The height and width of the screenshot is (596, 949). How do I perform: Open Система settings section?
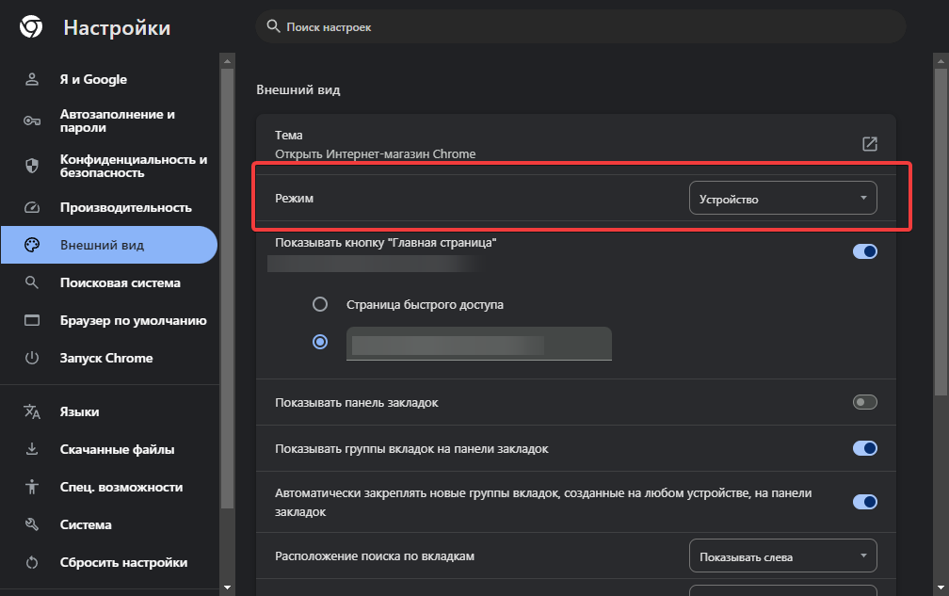(x=109, y=524)
